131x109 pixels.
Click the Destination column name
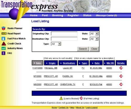tap(69, 63)
